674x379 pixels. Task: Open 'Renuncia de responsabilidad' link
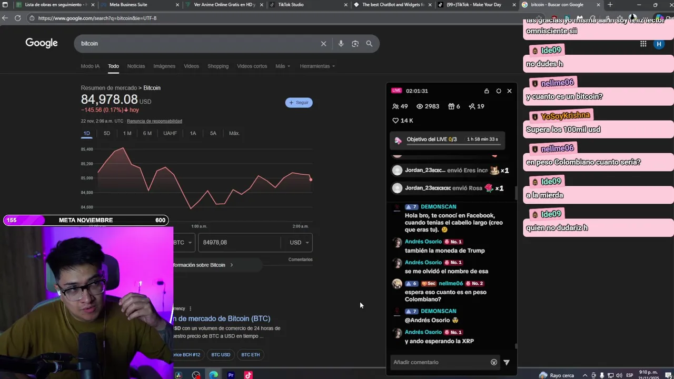(x=154, y=121)
